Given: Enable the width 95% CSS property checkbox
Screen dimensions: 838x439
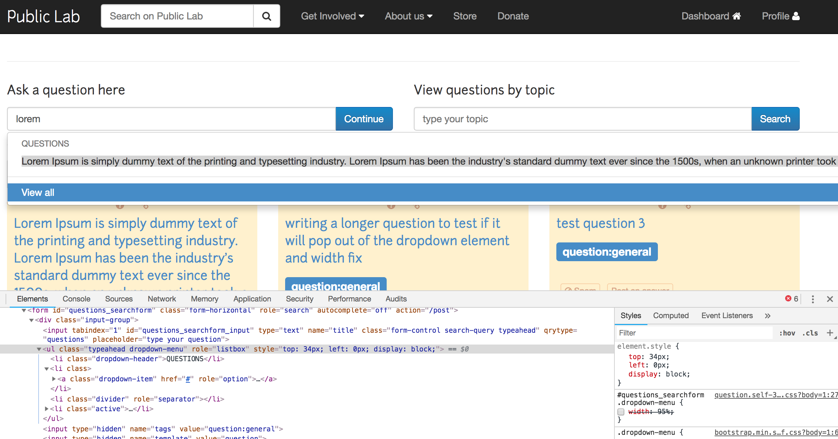Looking at the screenshot, I should coord(621,412).
